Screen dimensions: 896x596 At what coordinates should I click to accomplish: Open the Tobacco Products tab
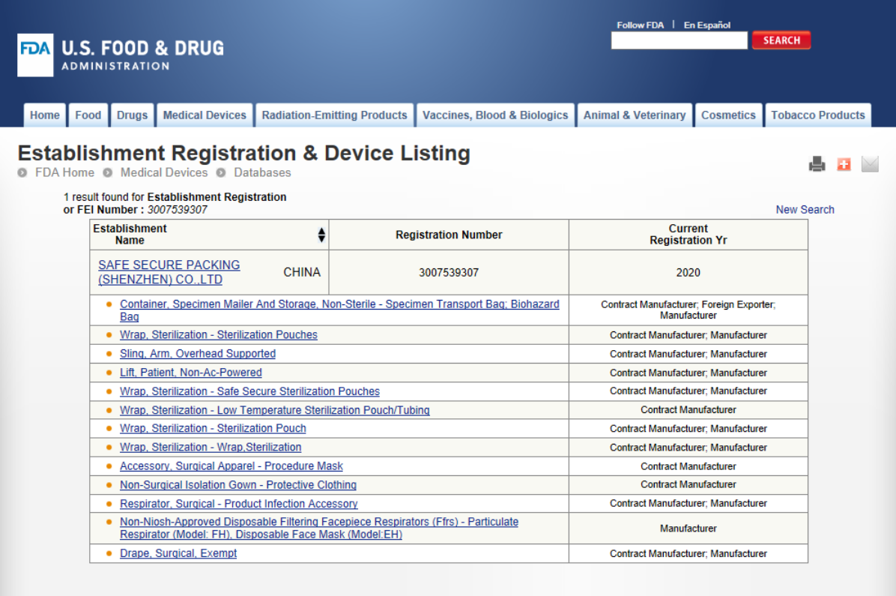point(818,115)
